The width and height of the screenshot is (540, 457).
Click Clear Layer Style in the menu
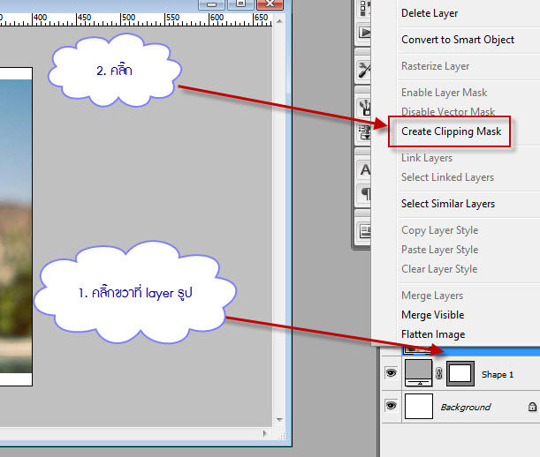pos(439,269)
